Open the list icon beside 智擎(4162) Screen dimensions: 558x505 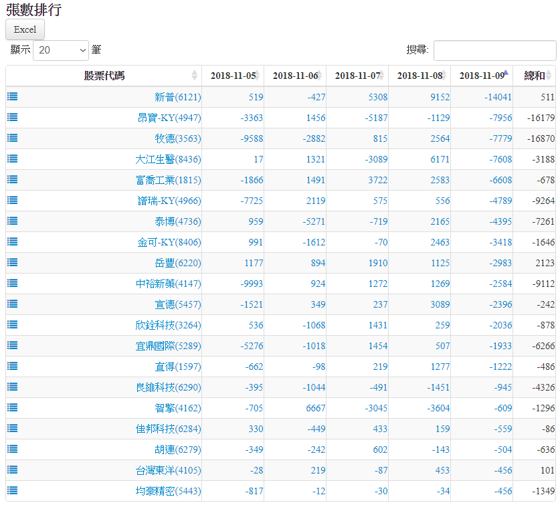coord(13,407)
